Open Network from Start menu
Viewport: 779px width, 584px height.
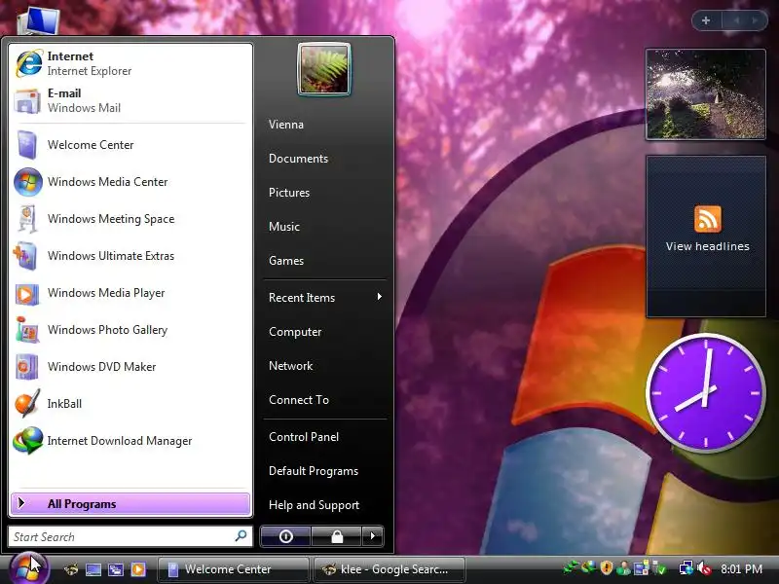324,366
